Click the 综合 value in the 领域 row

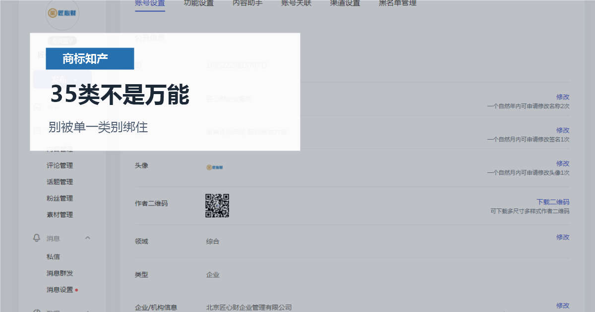[213, 242]
